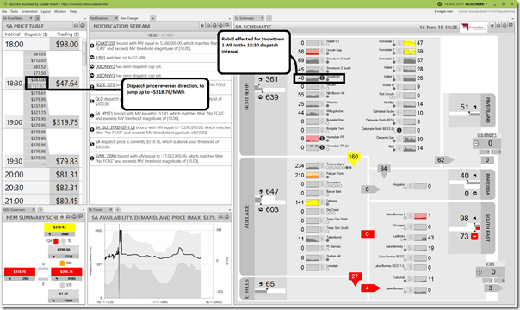The image size is (520, 310).
Task: Open the SVML_ZERO constraint link
Action: click(105, 156)
